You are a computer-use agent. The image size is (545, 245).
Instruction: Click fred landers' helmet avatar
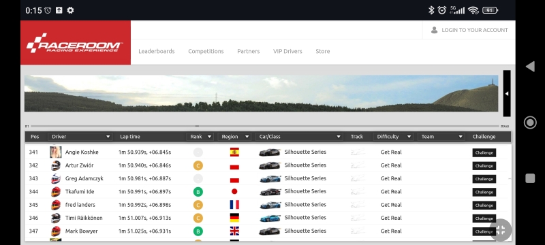(x=56, y=205)
